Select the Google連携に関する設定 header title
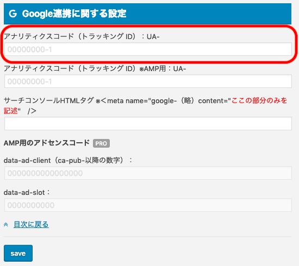Viewport: 299px width, 266px height. pos(74,14)
